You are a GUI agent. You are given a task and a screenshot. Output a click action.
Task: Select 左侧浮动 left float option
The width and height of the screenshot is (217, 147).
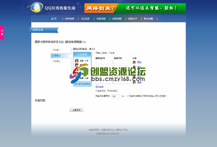96,90
